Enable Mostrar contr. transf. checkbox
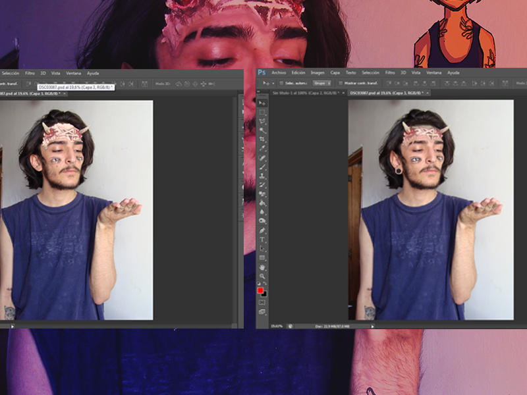The width and height of the screenshot is (527, 395). tap(341, 83)
